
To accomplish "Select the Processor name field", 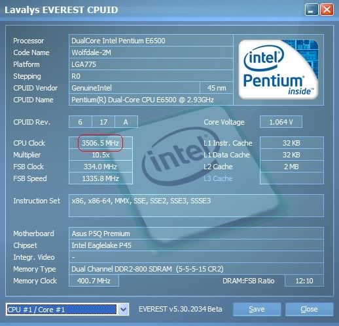I will [x=151, y=41].
